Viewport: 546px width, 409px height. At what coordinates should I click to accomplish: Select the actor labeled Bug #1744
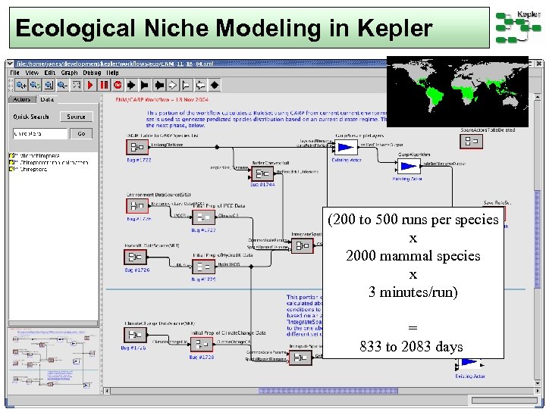point(262,173)
